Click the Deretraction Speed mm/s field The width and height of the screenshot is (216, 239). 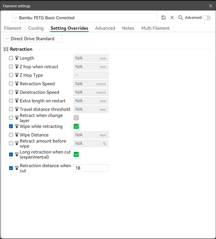(x=91, y=92)
